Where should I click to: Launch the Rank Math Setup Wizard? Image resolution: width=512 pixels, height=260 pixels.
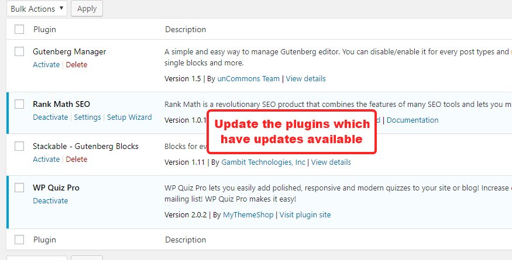129,117
